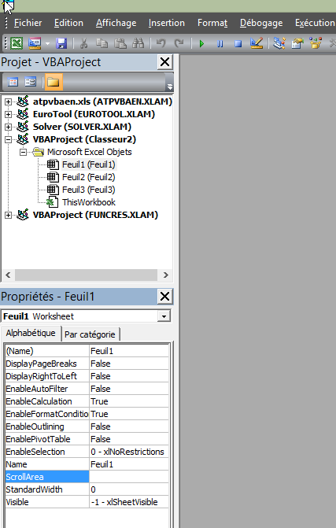The image size is (336, 528).
Task: Click the project tree horizontal scrollbar right arrow
Action: point(165,275)
